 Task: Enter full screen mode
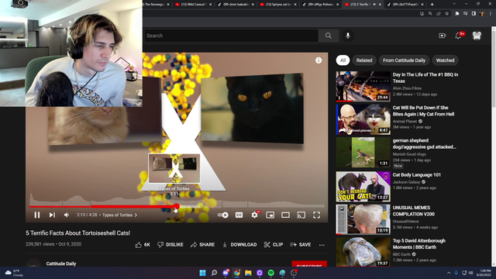tap(317, 215)
